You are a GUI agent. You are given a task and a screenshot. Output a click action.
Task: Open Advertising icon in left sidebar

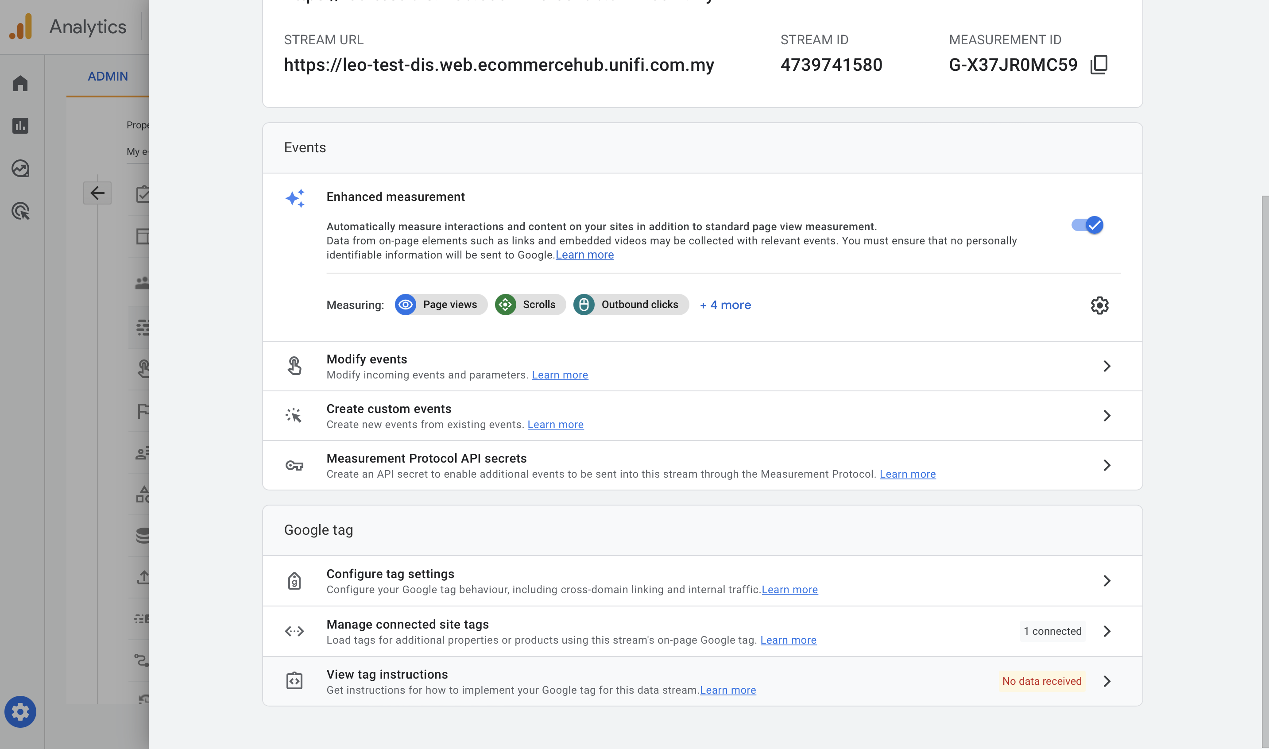pyautogui.click(x=20, y=211)
